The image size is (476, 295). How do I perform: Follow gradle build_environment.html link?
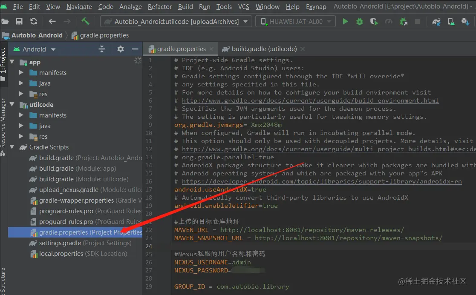click(310, 100)
